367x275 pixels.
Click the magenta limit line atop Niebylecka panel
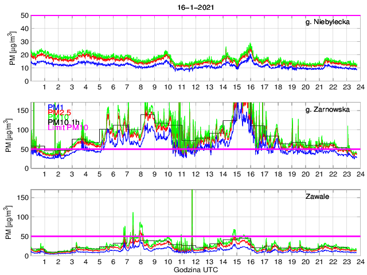(x=196, y=15)
